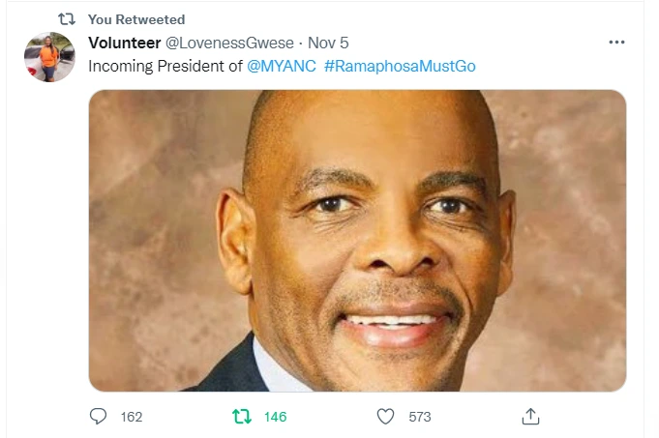Click the 162 replies count
The width and height of the screenshot is (659, 438).
132,417
